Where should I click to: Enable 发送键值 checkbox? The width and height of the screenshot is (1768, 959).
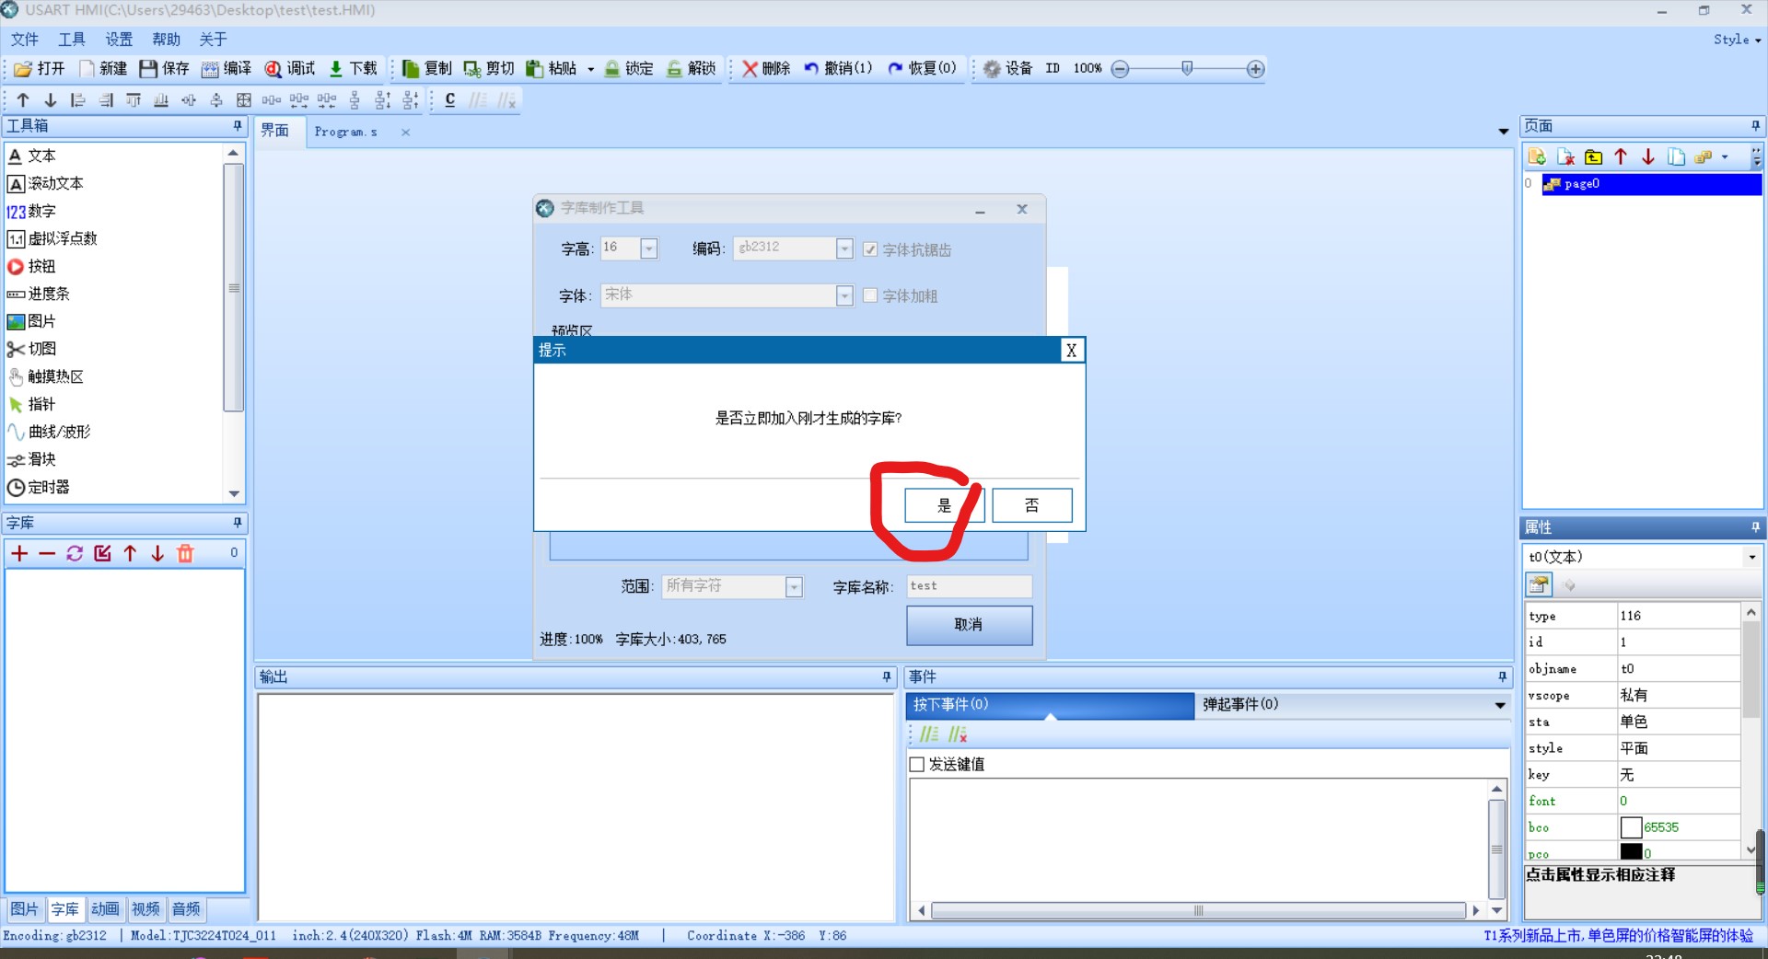click(917, 765)
